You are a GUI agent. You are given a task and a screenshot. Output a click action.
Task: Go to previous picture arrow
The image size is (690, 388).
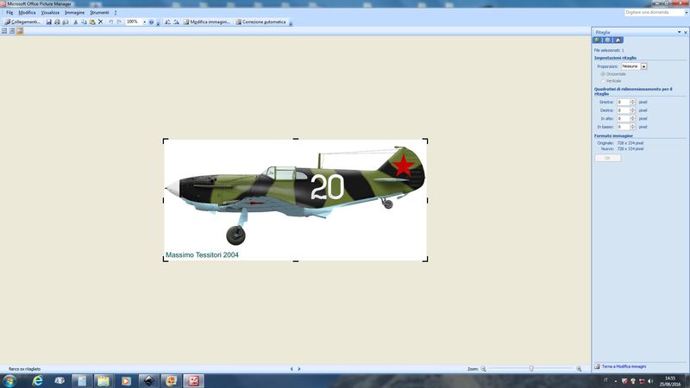[292, 369]
